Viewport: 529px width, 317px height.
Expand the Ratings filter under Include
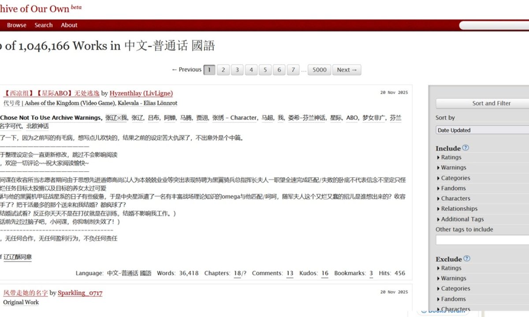451,157
